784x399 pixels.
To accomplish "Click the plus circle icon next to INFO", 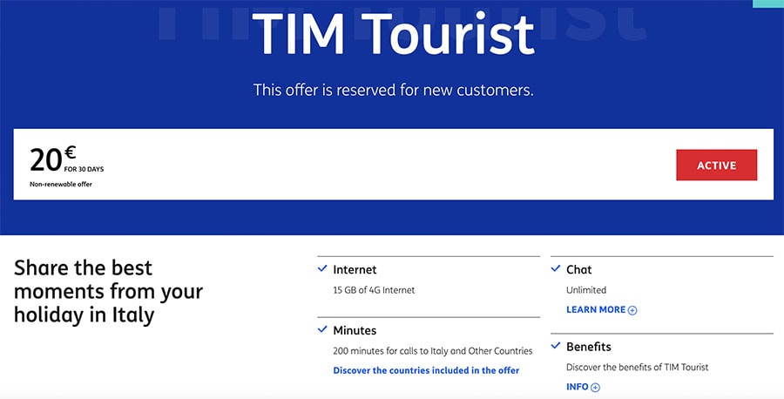I will tap(595, 388).
